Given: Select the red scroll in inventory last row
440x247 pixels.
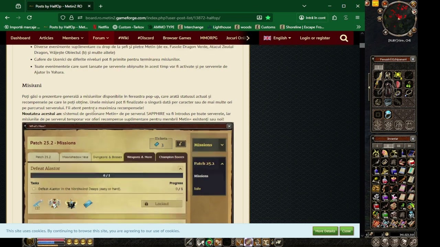Looking at the screenshot, I should point(376,224).
